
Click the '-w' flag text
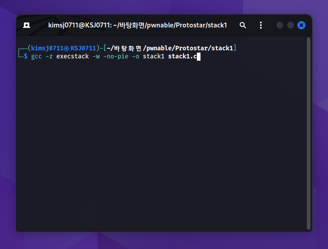coord(96,56)
